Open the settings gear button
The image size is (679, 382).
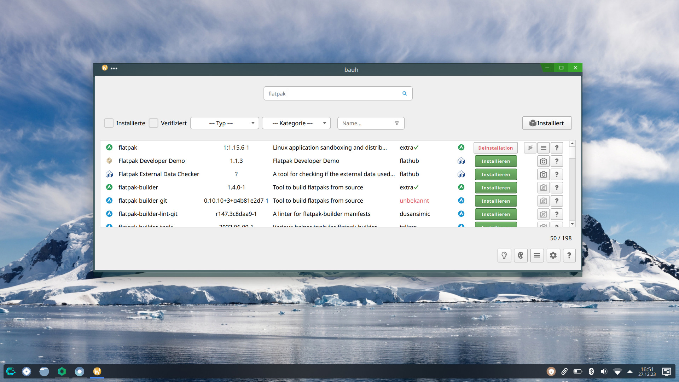pos(553,255)
